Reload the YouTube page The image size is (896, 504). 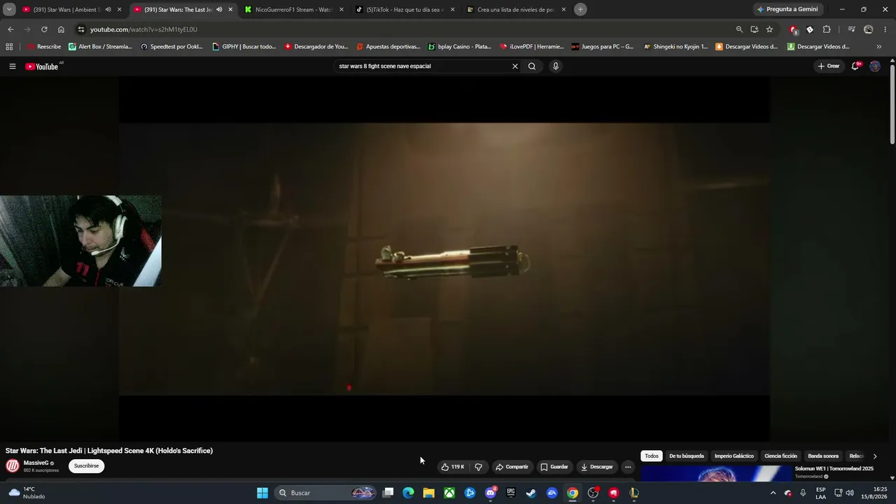pos(44,29)
